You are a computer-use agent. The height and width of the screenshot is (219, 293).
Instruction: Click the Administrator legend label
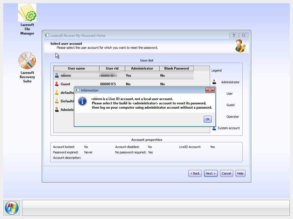[230, 82]
